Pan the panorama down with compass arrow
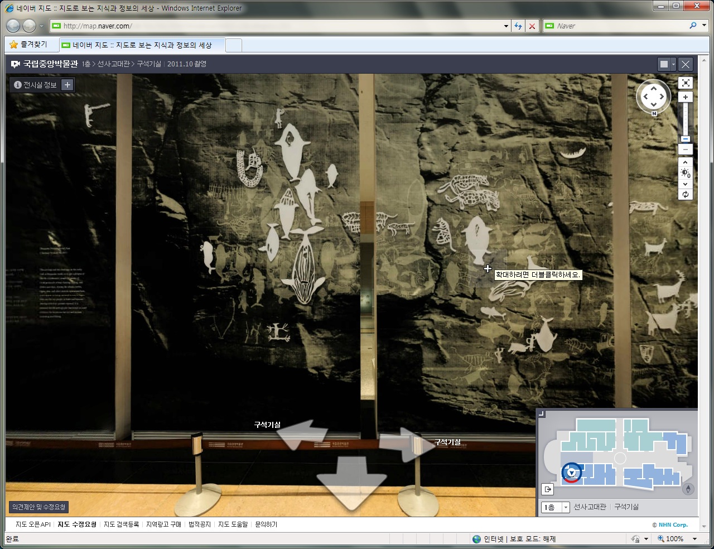This screenshot has width=714, height=549. (x=654, y=105)
